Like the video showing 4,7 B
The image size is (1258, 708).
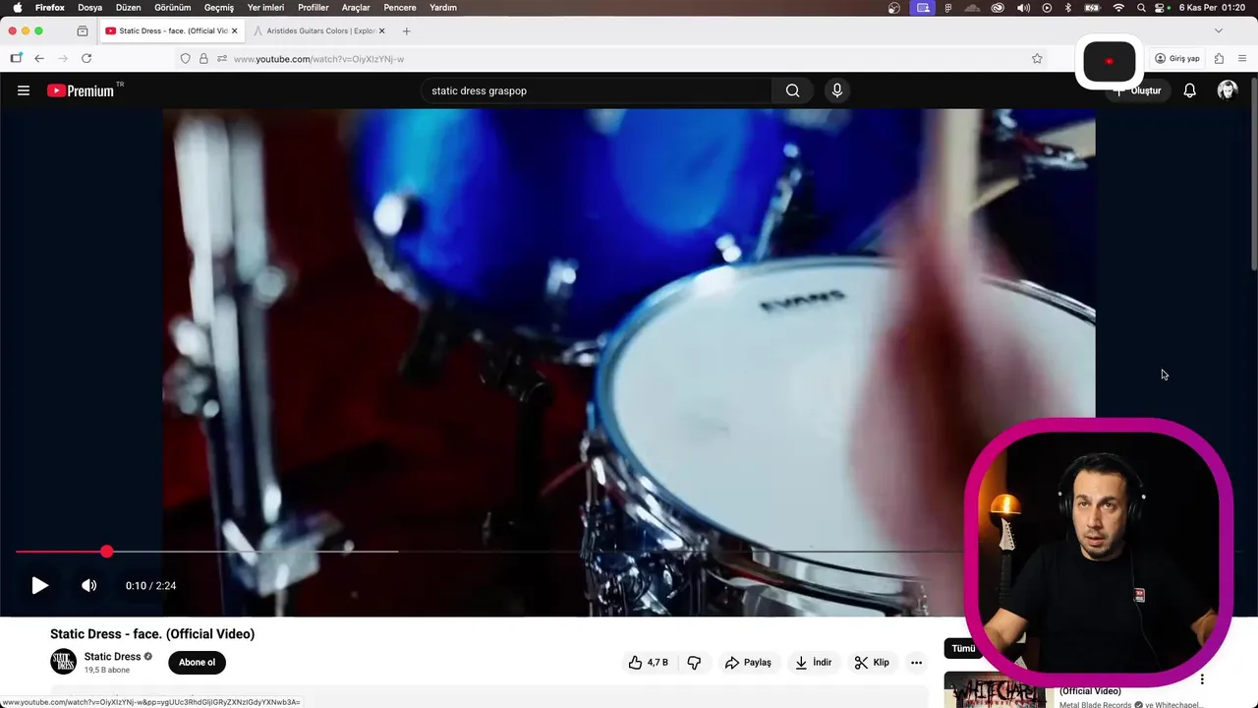click(x=648, y=663)
